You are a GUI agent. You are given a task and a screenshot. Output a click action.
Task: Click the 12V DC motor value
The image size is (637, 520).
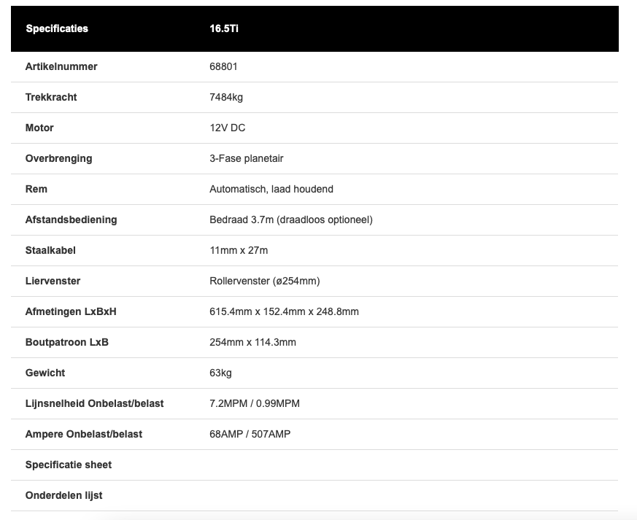[x=228, y=128]
